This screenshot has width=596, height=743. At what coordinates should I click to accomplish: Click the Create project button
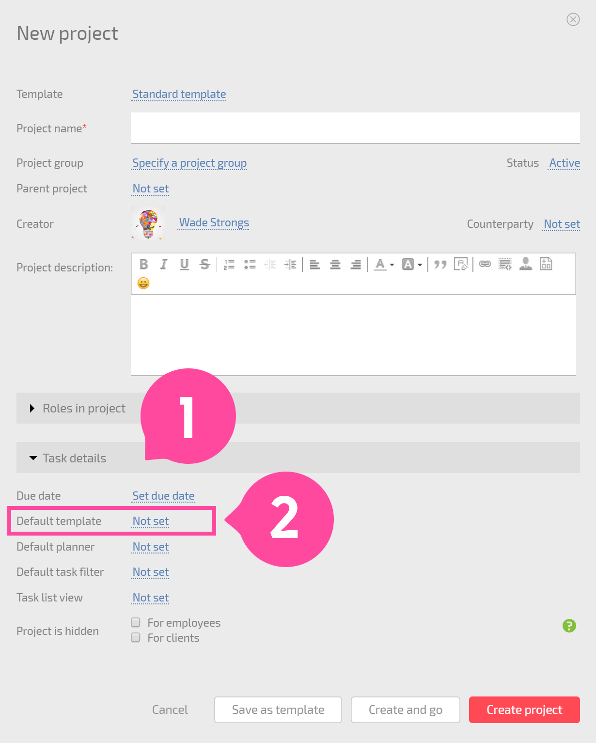tap(524, 710)
